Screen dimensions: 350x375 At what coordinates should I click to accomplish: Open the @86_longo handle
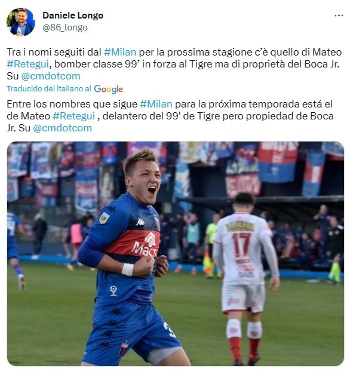pos(65,27)
